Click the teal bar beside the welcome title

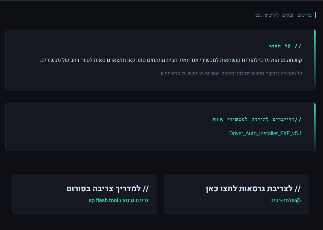pos(315,15)
